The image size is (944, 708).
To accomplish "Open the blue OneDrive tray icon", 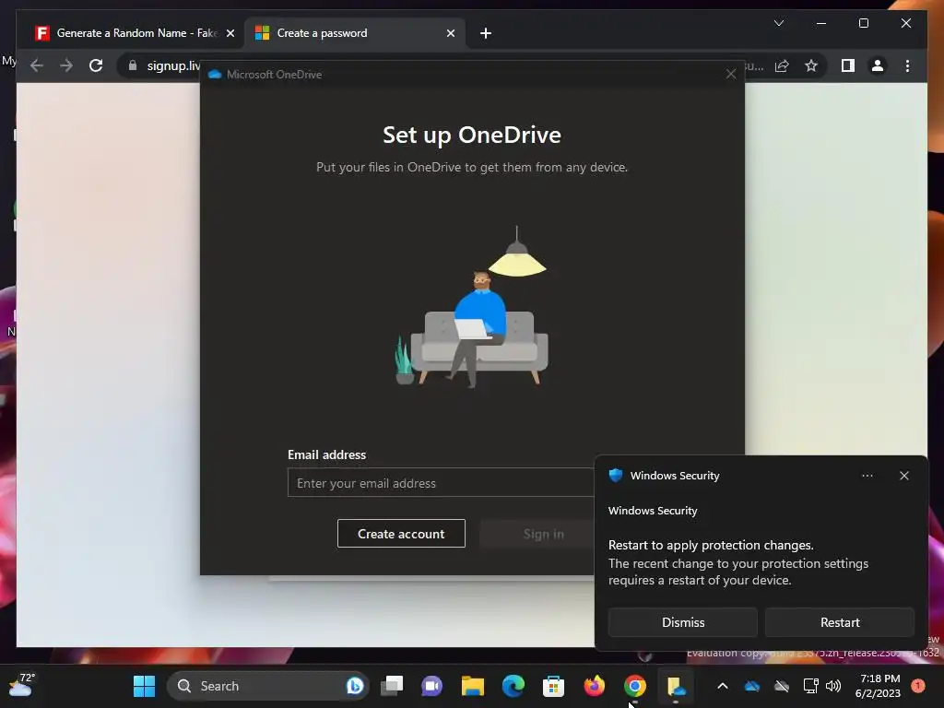I will tap(752, 686).
